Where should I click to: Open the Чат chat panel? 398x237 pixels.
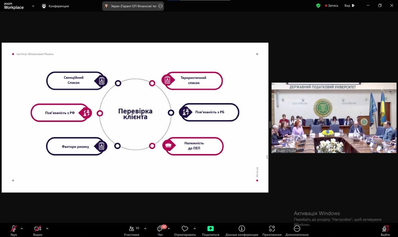point(160,229)
